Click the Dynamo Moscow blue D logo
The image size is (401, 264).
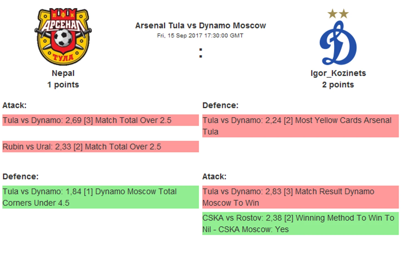pyautogui.click(x=338, y=44)
